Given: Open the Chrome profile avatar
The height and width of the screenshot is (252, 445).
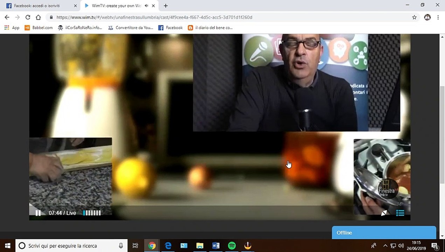Looking at the screenshot, I should 427,17.
